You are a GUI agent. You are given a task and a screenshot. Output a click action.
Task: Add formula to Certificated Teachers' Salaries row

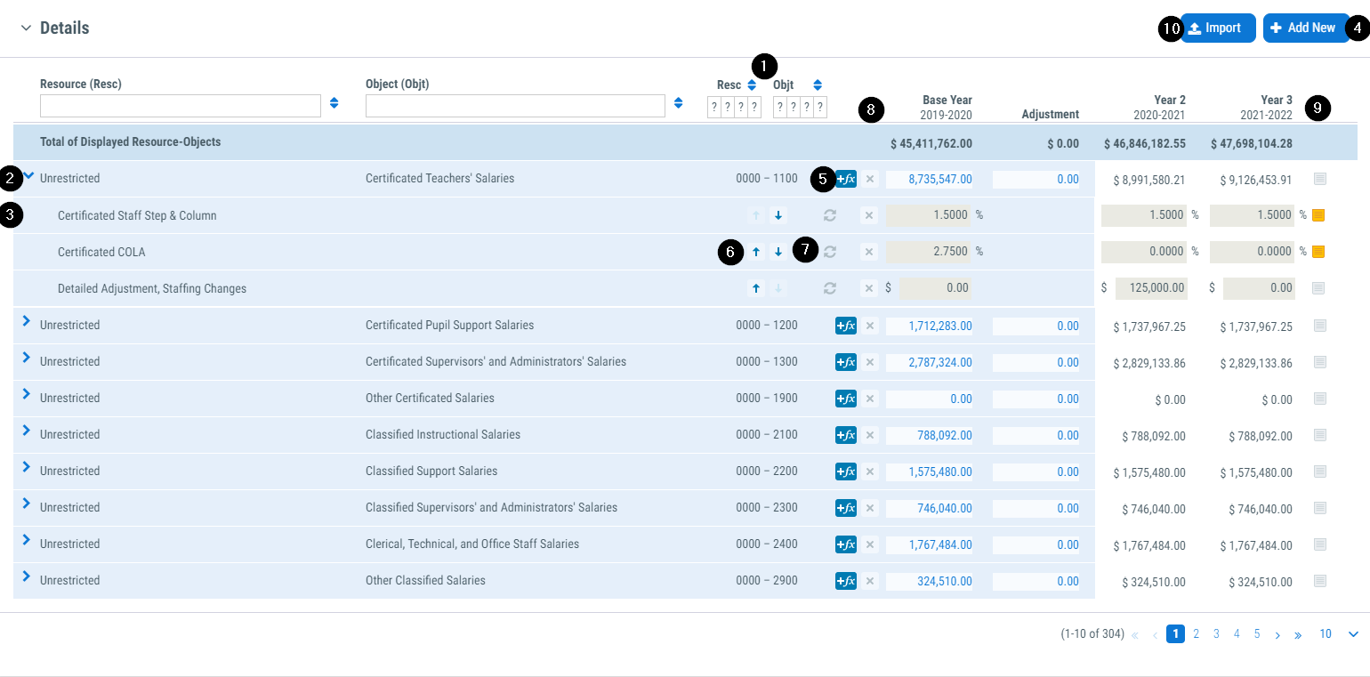(846, 179)
